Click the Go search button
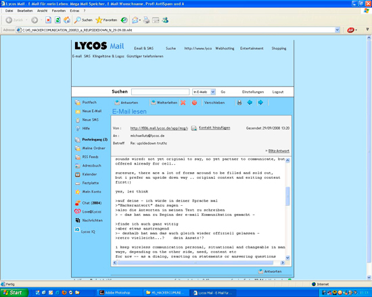The height and width of the screenshot is (297, 372). coord(223,92)
